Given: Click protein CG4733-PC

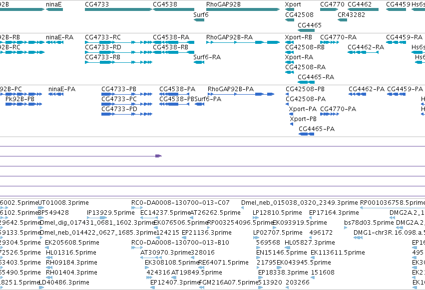Looking at the screenshot, I should (x=127, y=104).
